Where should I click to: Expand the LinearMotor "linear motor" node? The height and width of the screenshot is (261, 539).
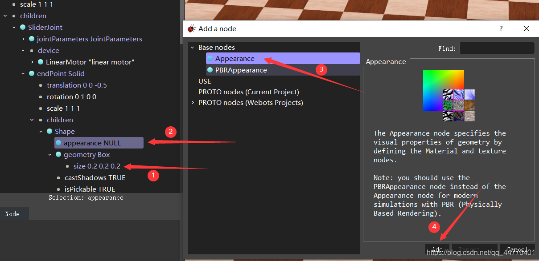pyautogui.click(x=32, y=62)
